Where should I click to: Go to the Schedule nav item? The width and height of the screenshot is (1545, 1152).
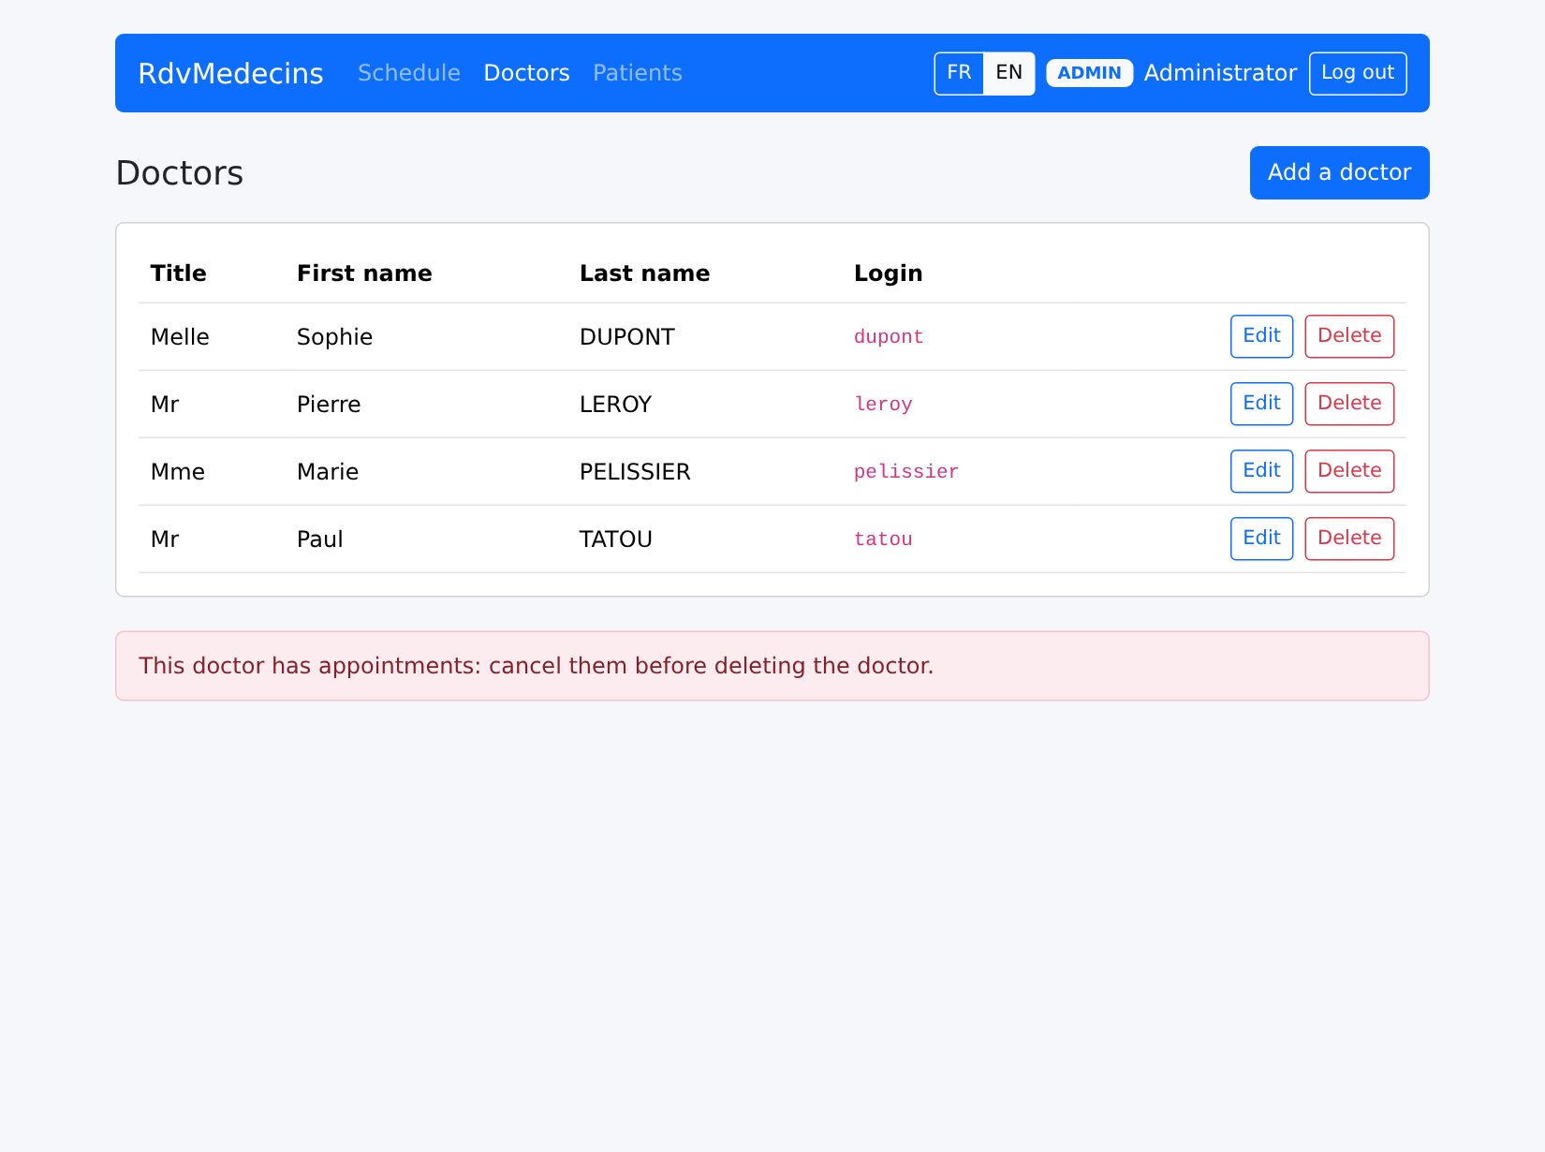pos(409,73)
